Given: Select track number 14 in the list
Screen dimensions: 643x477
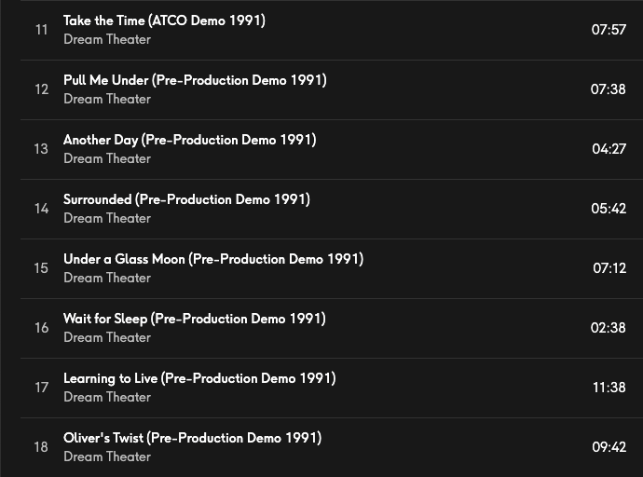Looking at the screenshot, I should pos(41,209).
